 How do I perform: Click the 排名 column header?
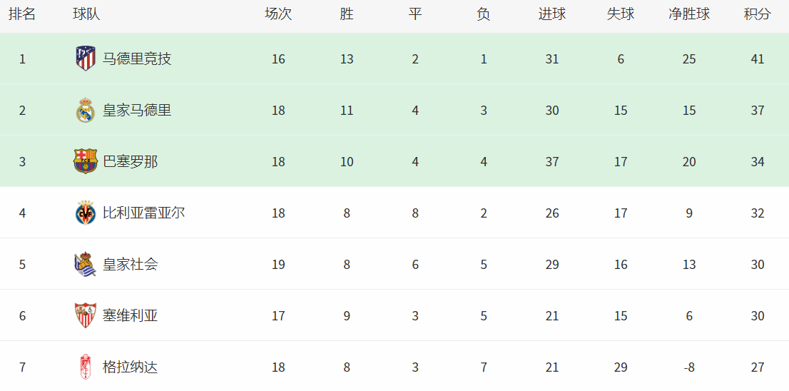coord(22,14)
